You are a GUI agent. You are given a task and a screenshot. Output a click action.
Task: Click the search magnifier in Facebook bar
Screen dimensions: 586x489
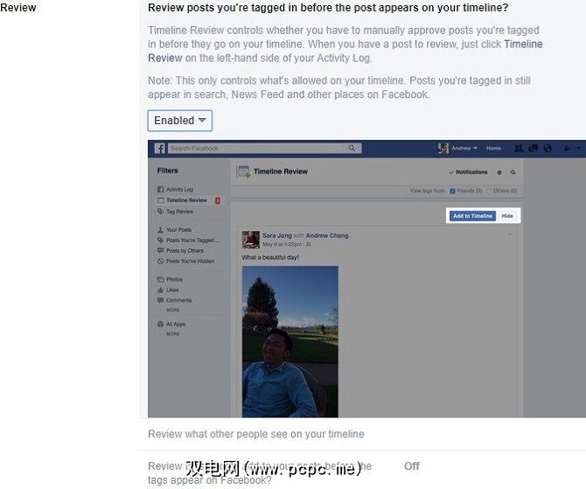[352, 148]
